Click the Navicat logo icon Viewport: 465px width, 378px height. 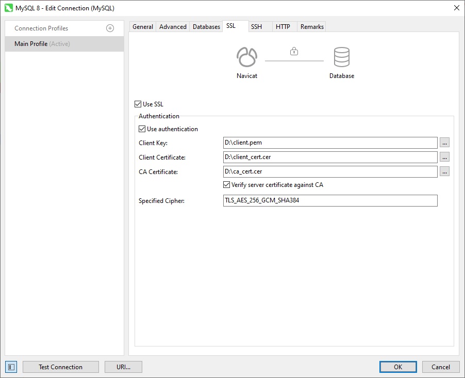click(x=247, y=57)
